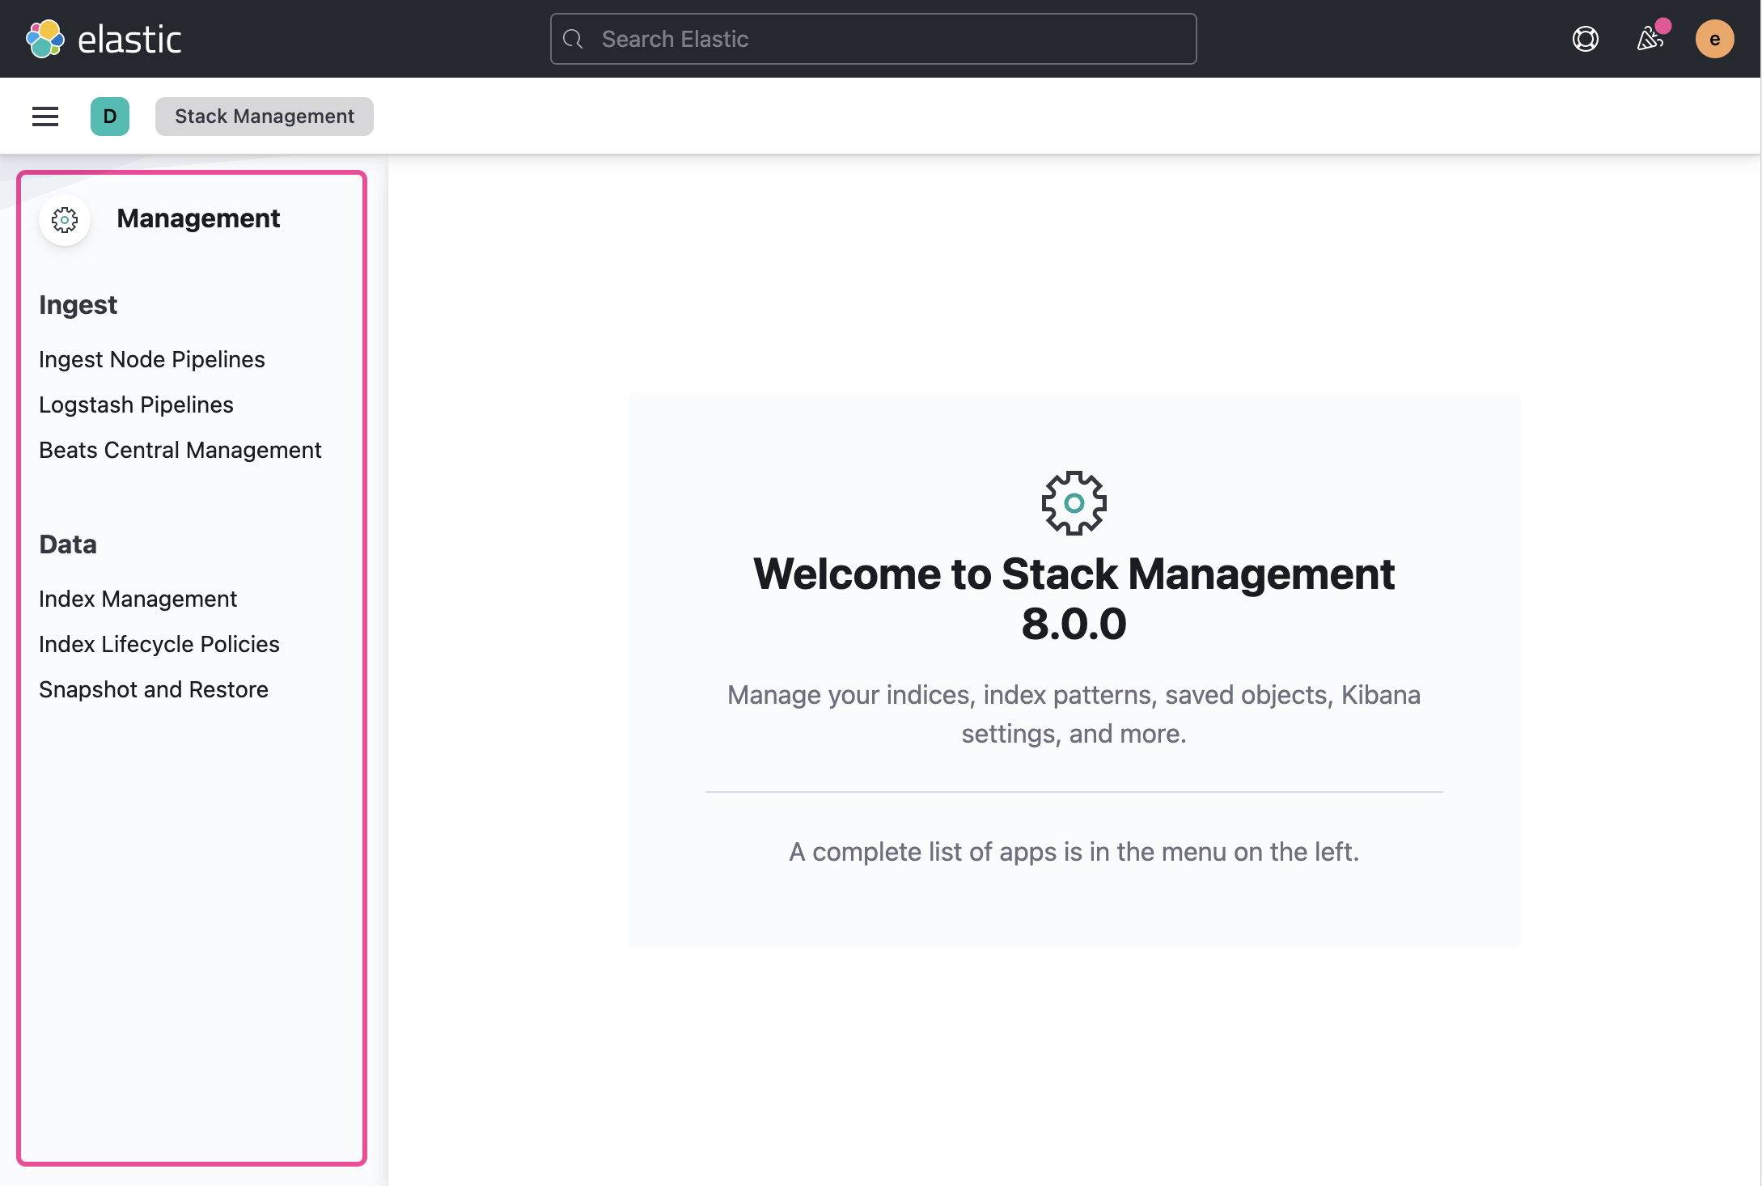Open Ingest Node Pipelines

(x=152, y=359)
